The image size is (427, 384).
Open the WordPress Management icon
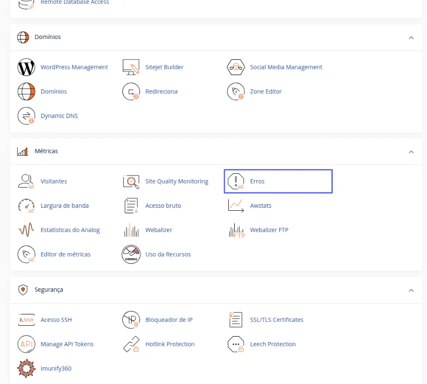[x=26, y=67]
